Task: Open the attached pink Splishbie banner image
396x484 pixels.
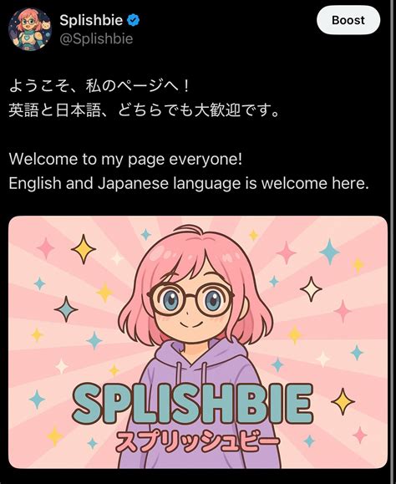Action: pos(198,342)
